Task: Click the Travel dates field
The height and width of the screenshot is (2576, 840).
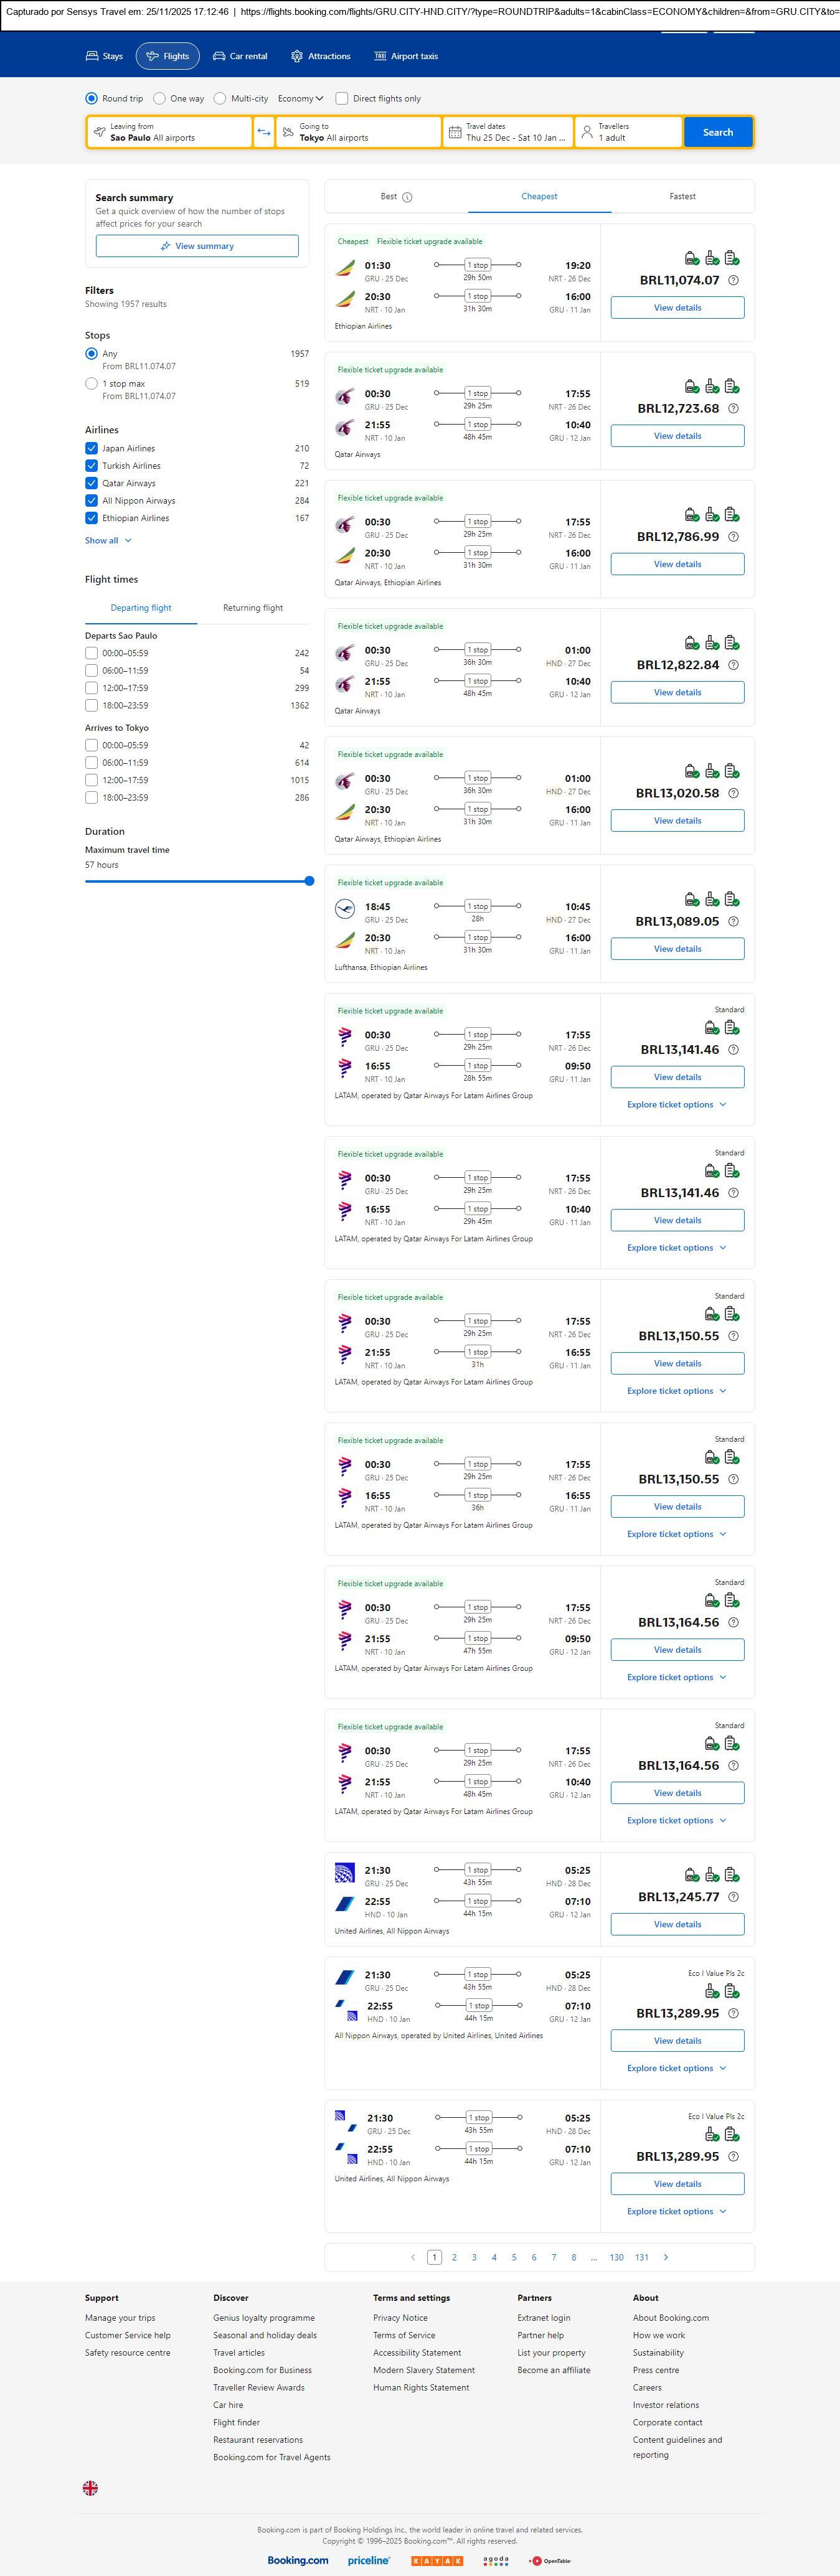Action: tap(508, 132)
